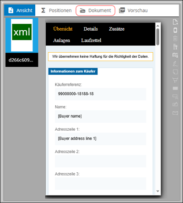Click the Adresszeile 1 field

click(101, 139)
